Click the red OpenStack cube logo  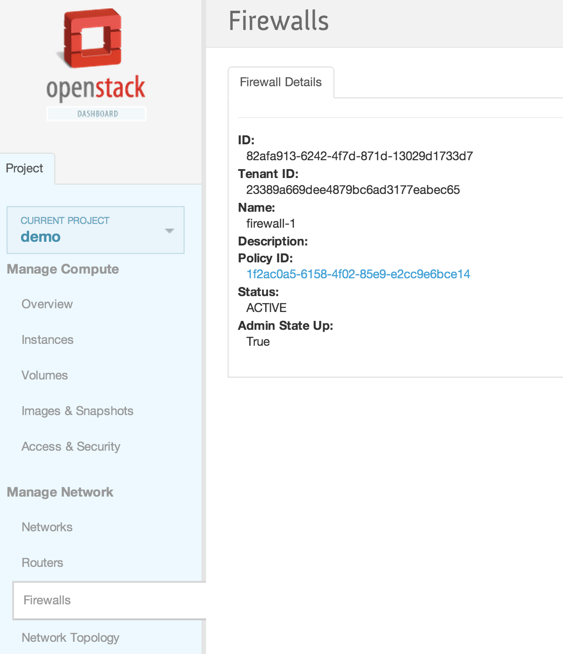(93, 38)
